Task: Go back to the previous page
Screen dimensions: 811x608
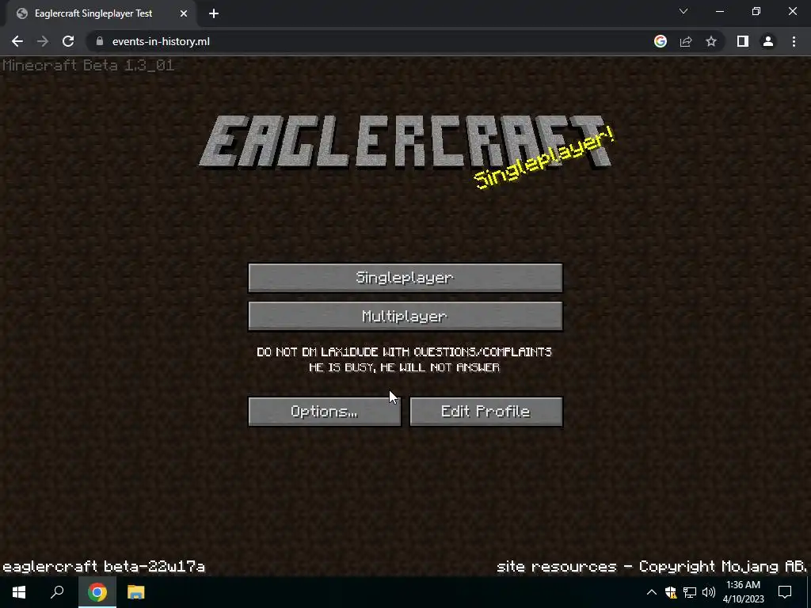Action: [17, 41]
